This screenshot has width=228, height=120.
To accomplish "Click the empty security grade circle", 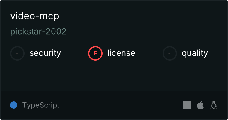I will [17, 53].
